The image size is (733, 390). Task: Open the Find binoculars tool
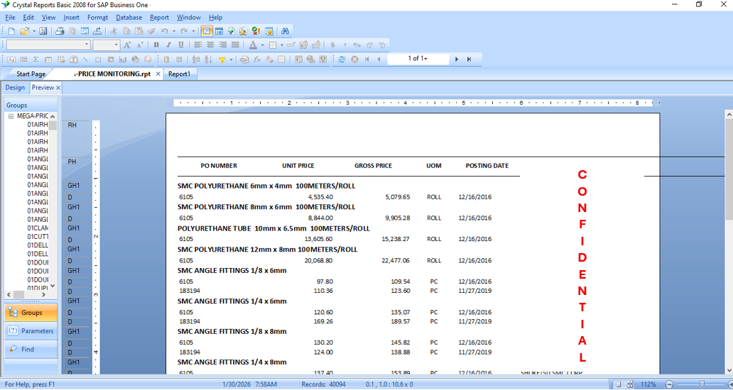pyautogui.click(x=285, y=31)
